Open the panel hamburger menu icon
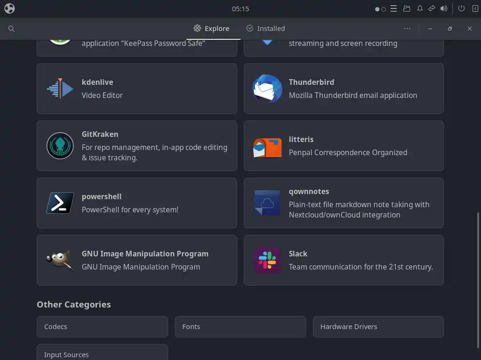The image size is (481, 360). pos(394,8)
